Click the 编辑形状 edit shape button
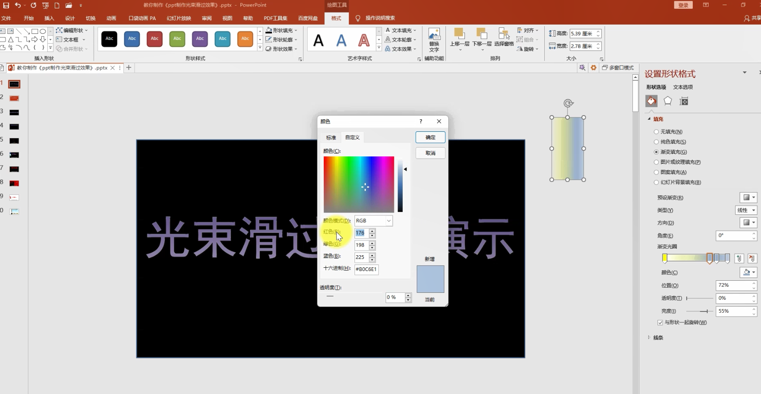The image size is (761, 394). coord(72,30)
